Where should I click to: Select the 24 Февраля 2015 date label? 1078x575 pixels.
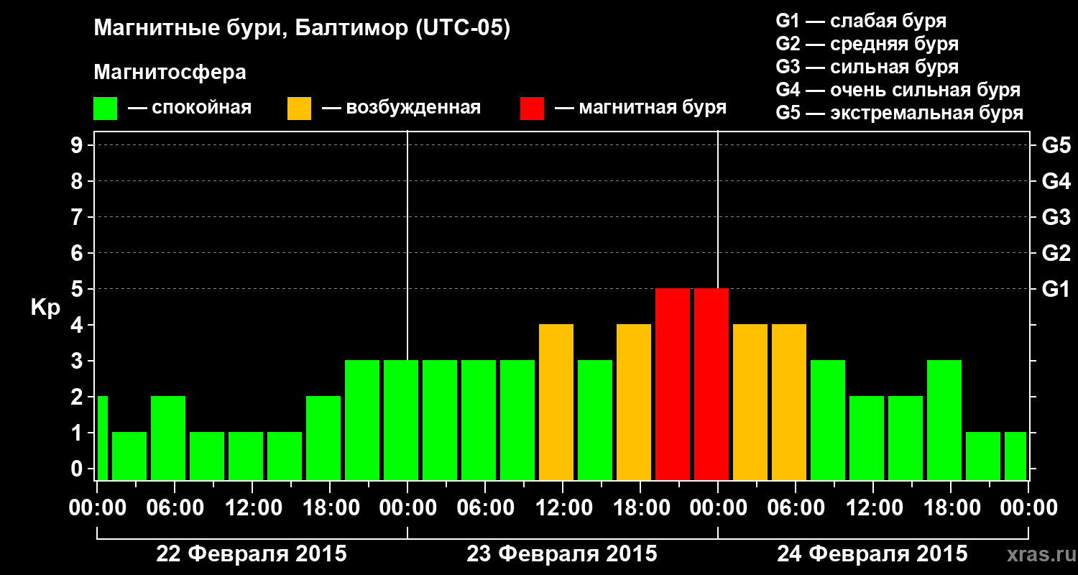(872, 554)
